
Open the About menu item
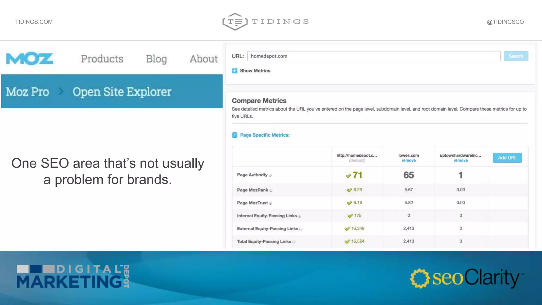[x=204, y=59]
